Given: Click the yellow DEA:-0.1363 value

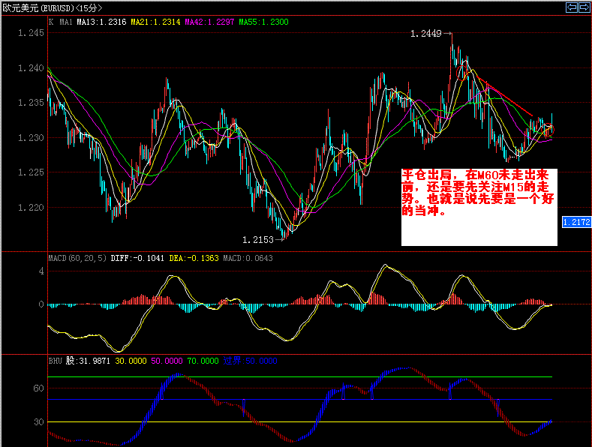Looking at the screenshot, I should tap(194, 258).
